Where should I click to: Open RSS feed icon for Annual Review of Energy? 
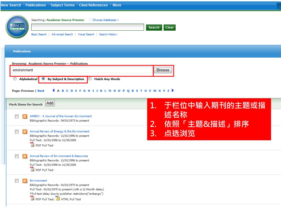tap(25, 132)
